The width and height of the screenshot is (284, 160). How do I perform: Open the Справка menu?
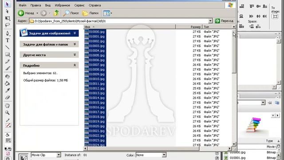click(x=95, y=5)
